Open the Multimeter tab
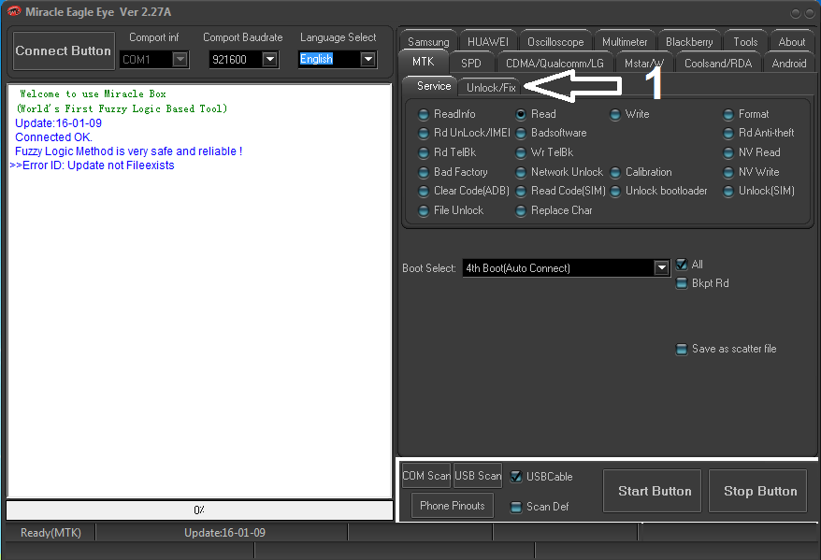The height and width of the screenshot is (560, 821). pyautogui.click(x=625, y=42)
